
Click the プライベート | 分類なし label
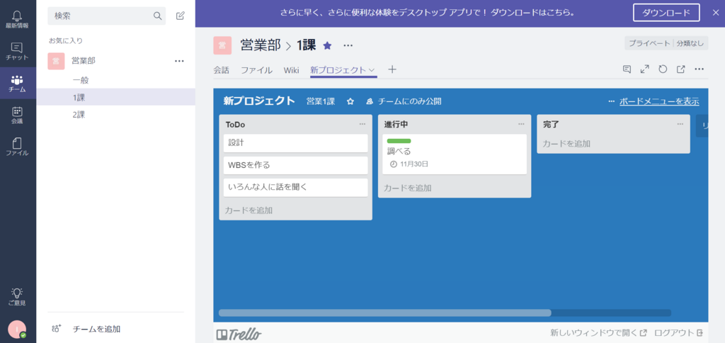pyautogui.click(x=666, y=43)
